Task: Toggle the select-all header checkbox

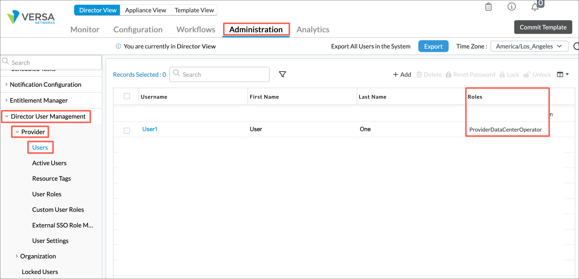Action: (x=127, y=96)
